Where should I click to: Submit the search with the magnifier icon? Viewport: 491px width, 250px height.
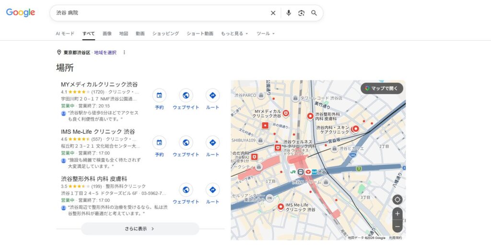click(x=314, y=13)
